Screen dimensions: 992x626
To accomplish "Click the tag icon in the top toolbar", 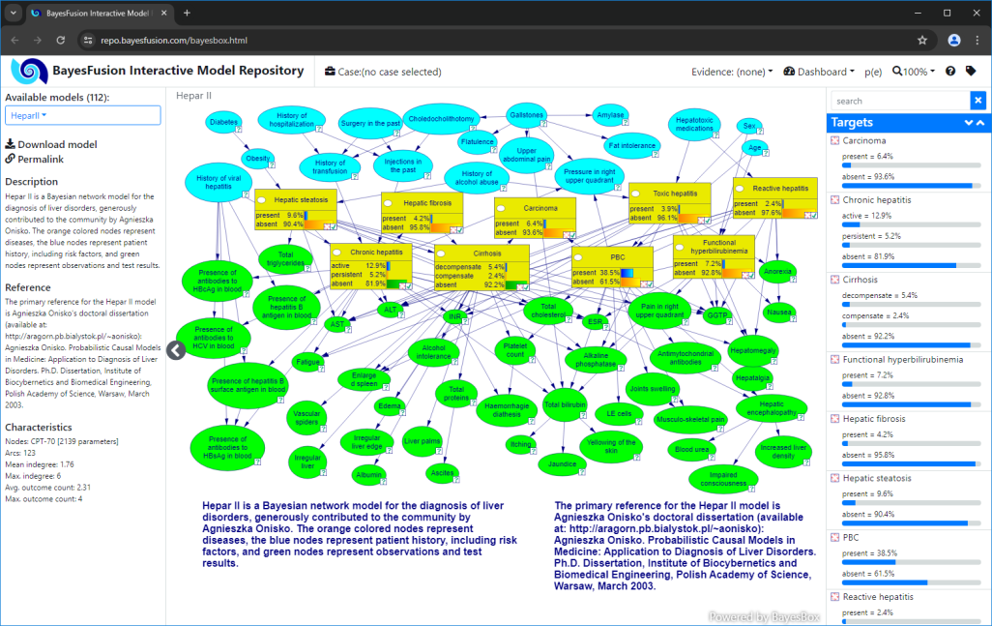I will (x=971, y=71).
